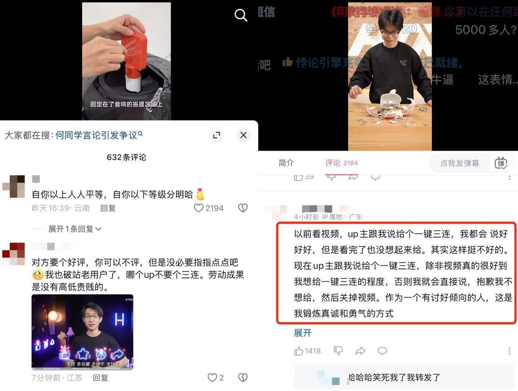Reply to the 7分钟前 江苏 comment
Viewport: 518px width, 391px height.
pyautogui.click(x=101, y=378)
